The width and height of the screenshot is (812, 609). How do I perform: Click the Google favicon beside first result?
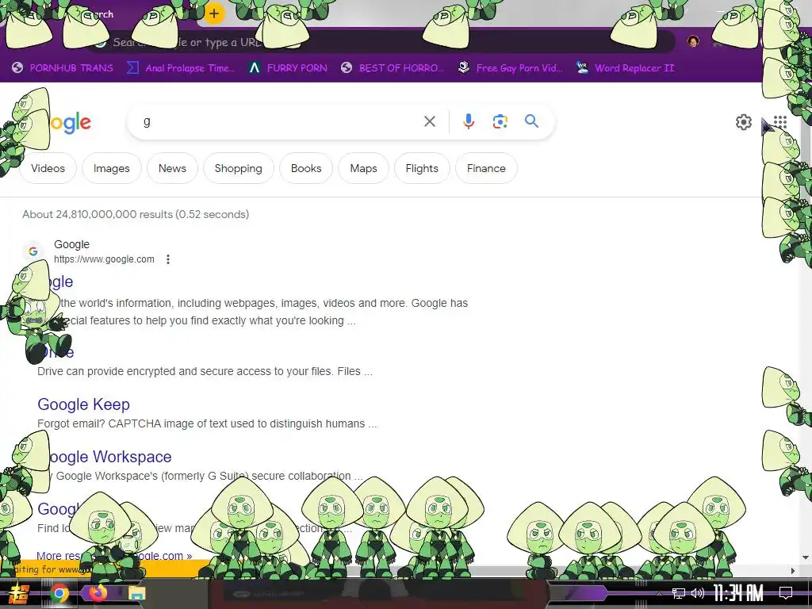pos(33,251)
